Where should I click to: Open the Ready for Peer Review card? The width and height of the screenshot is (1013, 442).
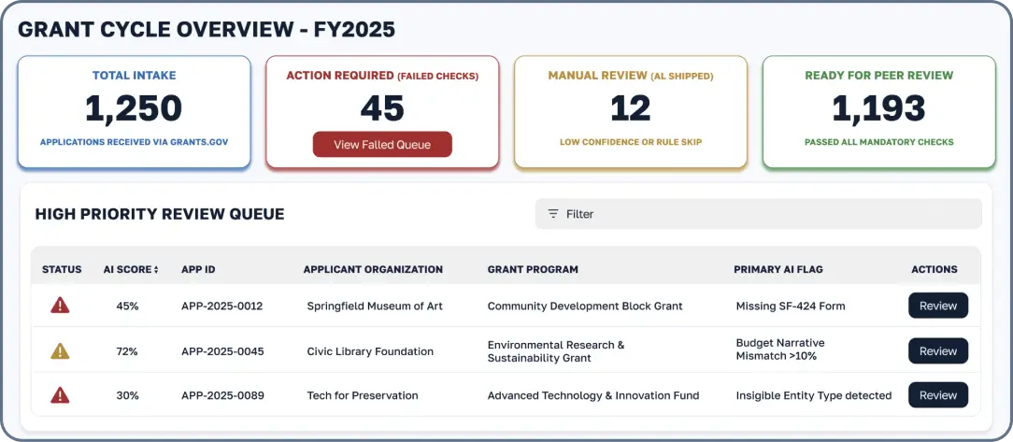coord(878,112)
